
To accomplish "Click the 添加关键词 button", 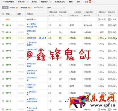I will point(8,2).
